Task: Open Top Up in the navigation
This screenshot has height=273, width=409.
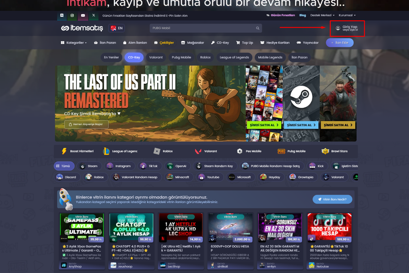Action: 244,43
